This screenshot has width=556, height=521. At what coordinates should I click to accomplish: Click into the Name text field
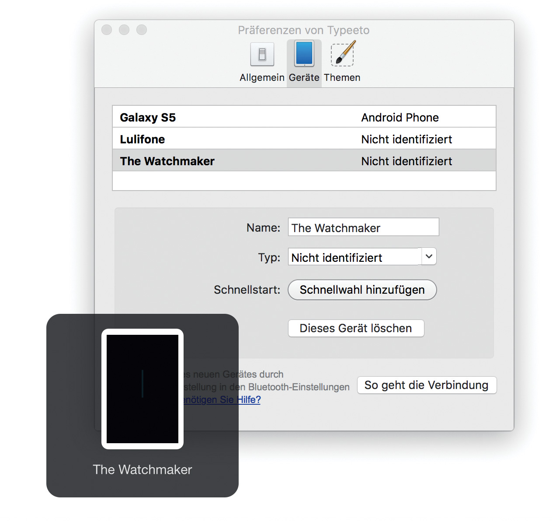[x=363, y=227]
